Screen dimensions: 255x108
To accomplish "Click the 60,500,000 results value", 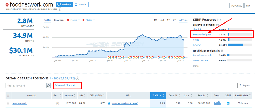I will [x=204, y=103].
